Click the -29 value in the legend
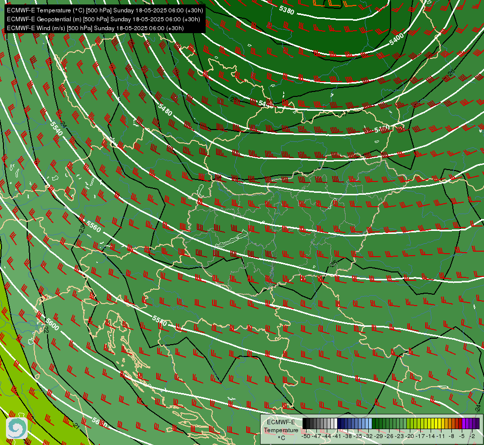484x445 pixels. (x=379, y=437)
